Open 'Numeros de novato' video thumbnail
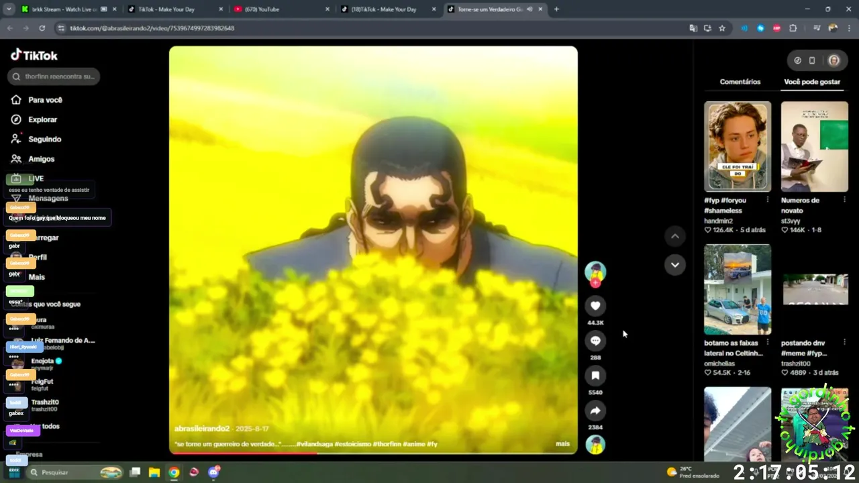859x483 pixels. 815,146
